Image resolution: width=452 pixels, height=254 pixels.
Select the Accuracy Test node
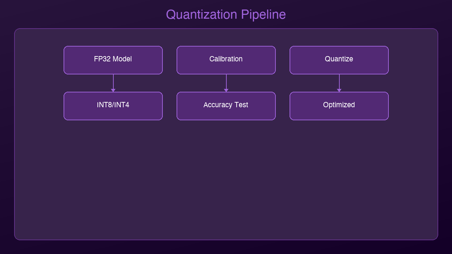pyautogui.click(x=226, y=106)
